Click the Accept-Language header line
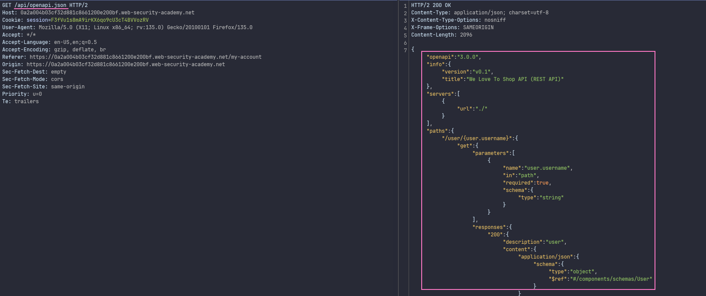This screenshot has width=706, height=296. 49,42
